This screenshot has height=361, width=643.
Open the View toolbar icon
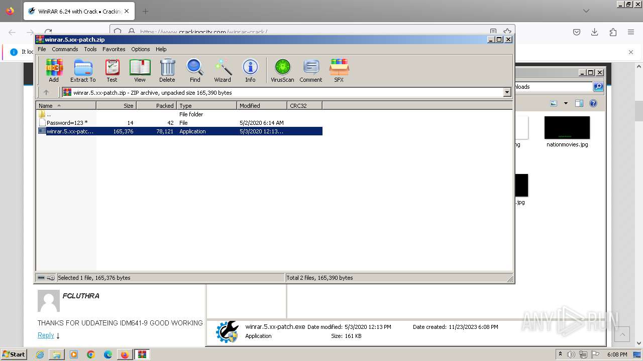[140, 70]
